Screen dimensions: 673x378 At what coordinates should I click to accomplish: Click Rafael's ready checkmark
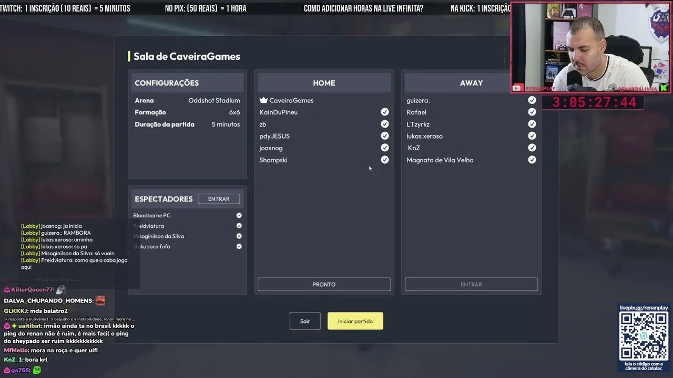tap(532, 112)
